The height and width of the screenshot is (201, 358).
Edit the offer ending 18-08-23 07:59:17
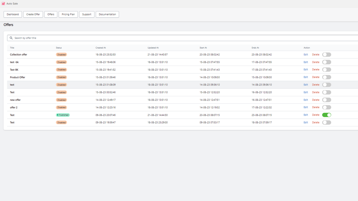306,122
